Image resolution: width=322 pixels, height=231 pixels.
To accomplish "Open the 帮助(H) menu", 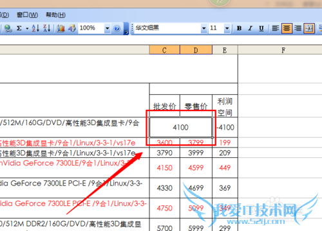I will 55,15.
